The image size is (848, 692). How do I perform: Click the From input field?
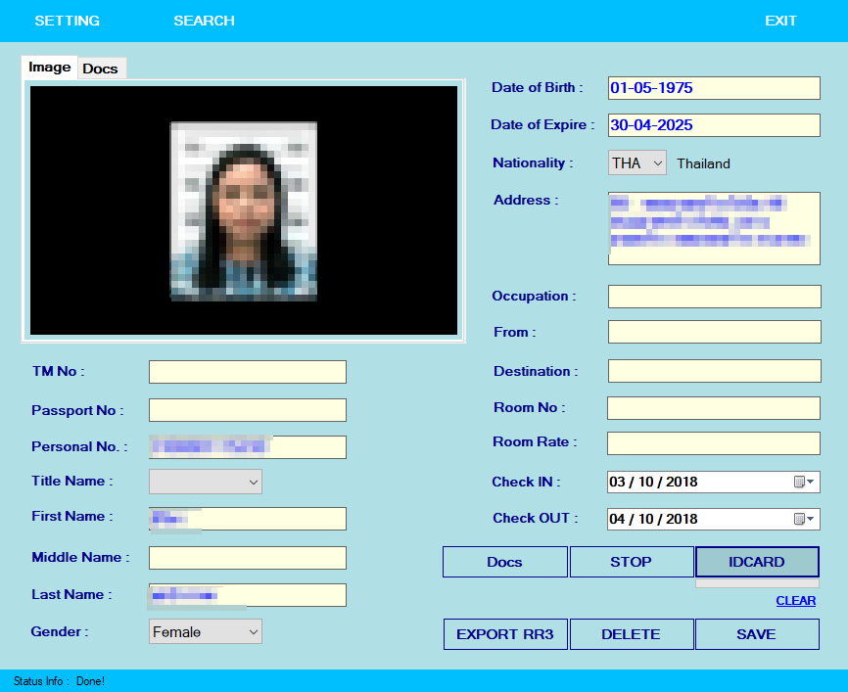click(714, 332)
